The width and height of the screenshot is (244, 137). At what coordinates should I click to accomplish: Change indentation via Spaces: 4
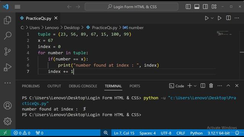pyautogui.click(x=148, y=133)
